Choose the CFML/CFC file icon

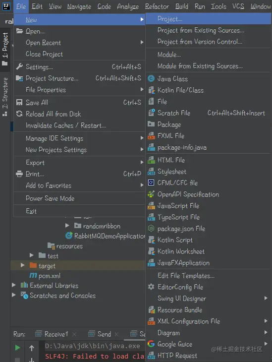coord(151,183)
